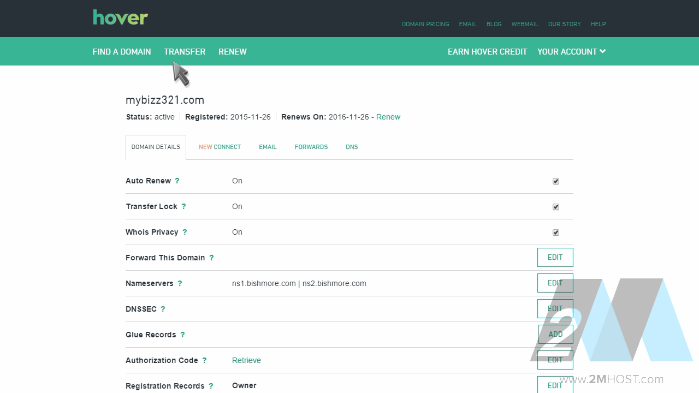Click the nameserver value ns1.bishmore.com text
The width and height of the screenshot is (699, 393).
point(264,283)
